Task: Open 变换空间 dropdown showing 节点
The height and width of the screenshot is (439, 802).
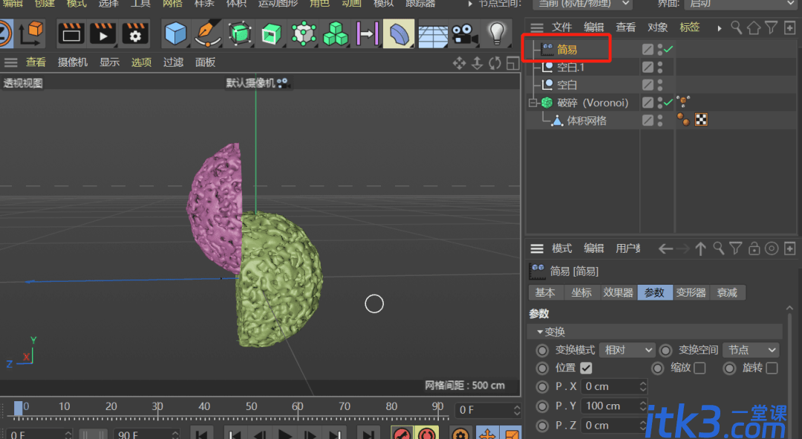Action: coord(751,350)
